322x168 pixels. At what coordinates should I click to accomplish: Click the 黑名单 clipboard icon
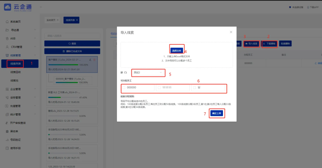[x=7, y=131]
